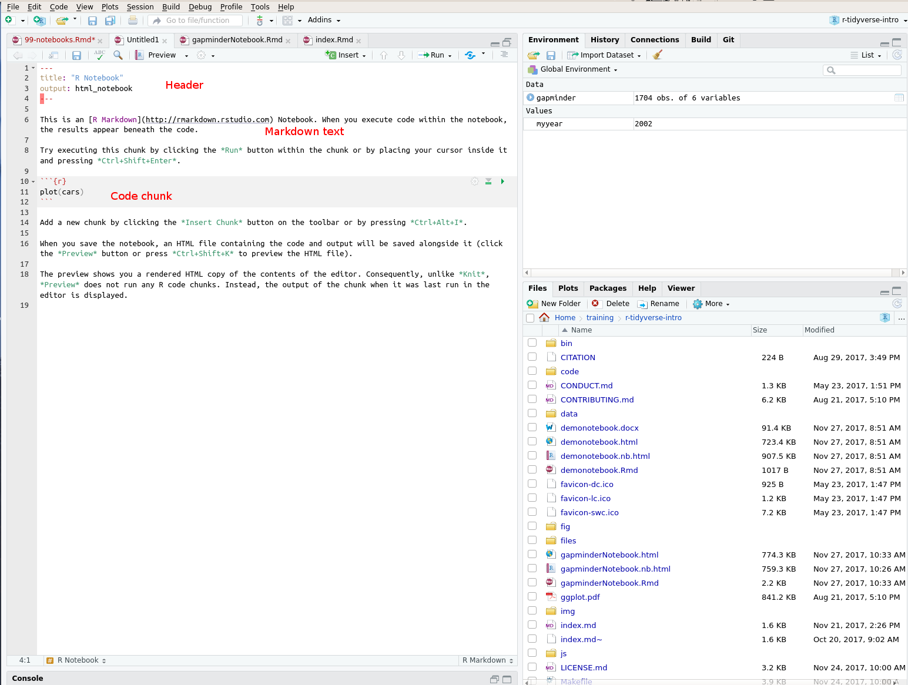Save the notebook with the save icon

[76, 55]
